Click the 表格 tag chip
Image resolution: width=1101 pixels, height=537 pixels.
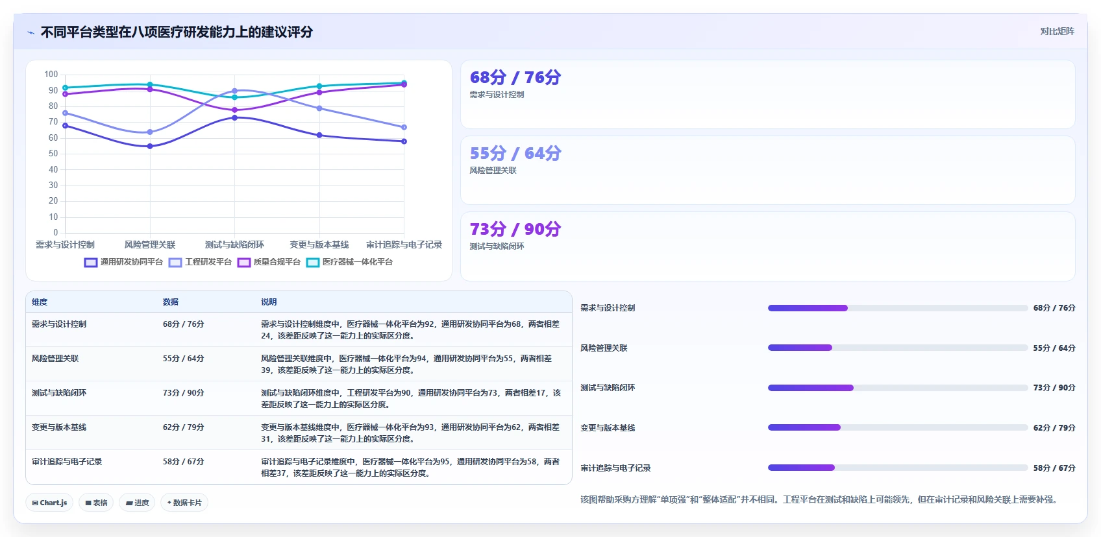point(96,503)
